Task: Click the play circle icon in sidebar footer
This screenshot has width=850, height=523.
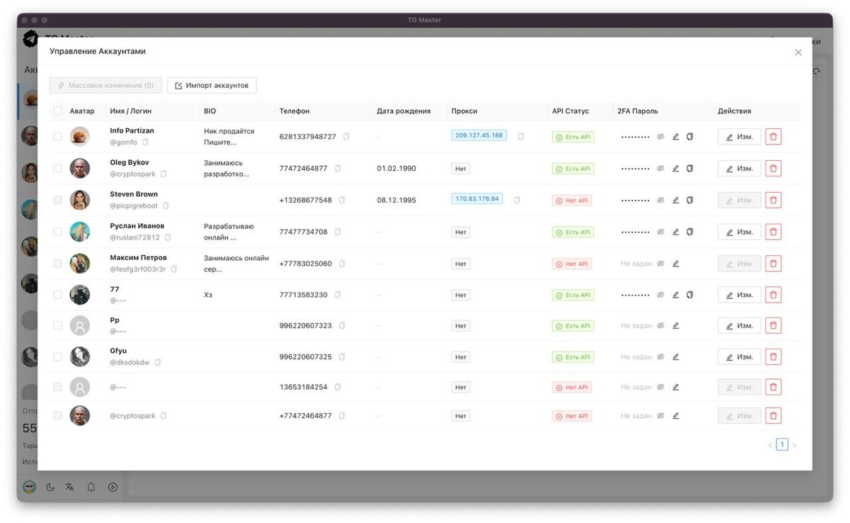Action: click(x=113, y=487)
